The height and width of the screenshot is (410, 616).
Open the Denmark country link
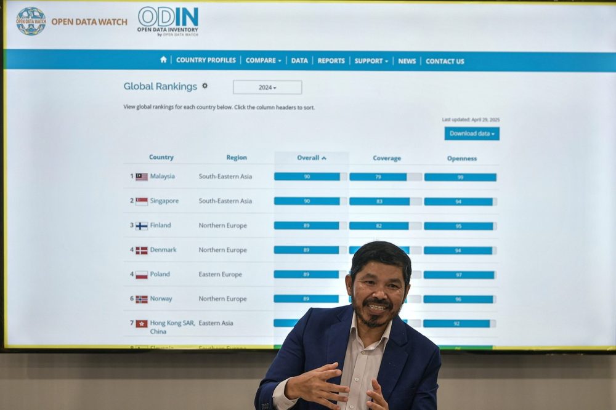click(x=163, y=250)
